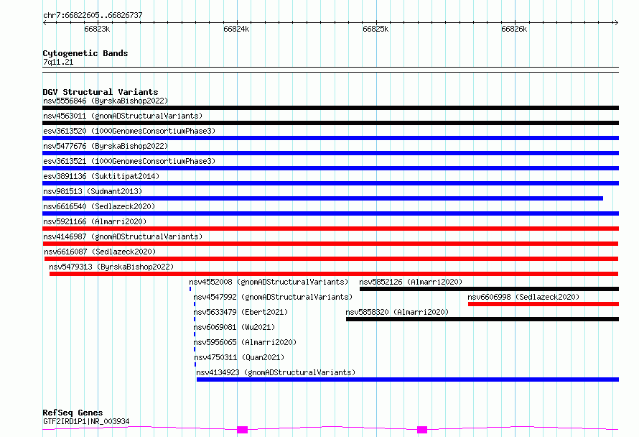Click the 66823k ruler tick label
The height and width of the screenshot is (437, 639).
pyautogui.click(x=97, y=29)
